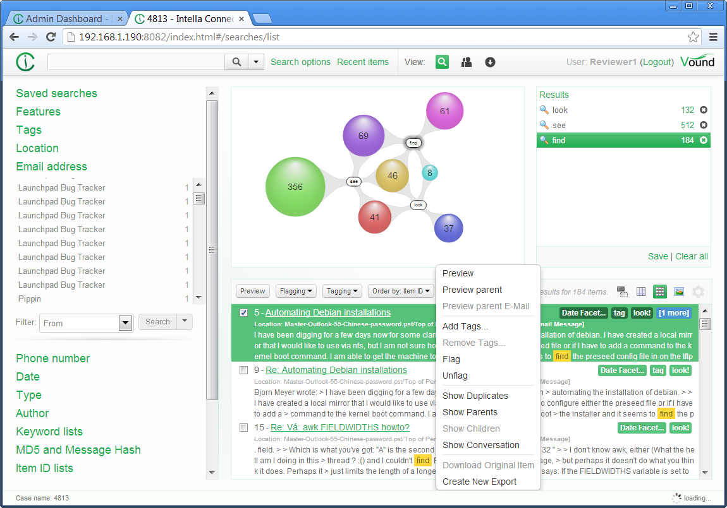Choose Show Duplicates in context menu

click(x=475, y=396)
